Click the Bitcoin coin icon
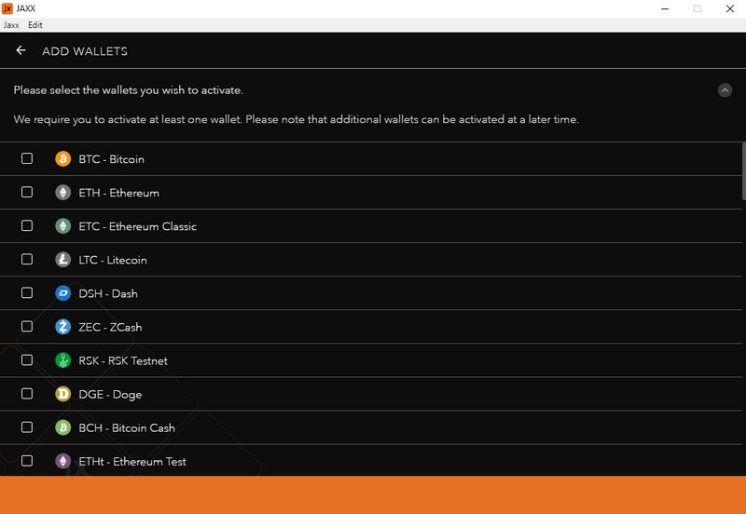Image resolution: width=746 pixels, height=514 pixels. point(62,158)
